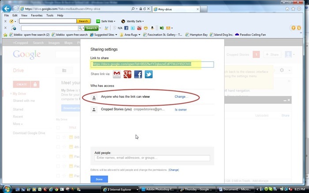309x193 pixels.
Task: Click the taskbar clock showing 8:15 PM
Action: (300, 189)
